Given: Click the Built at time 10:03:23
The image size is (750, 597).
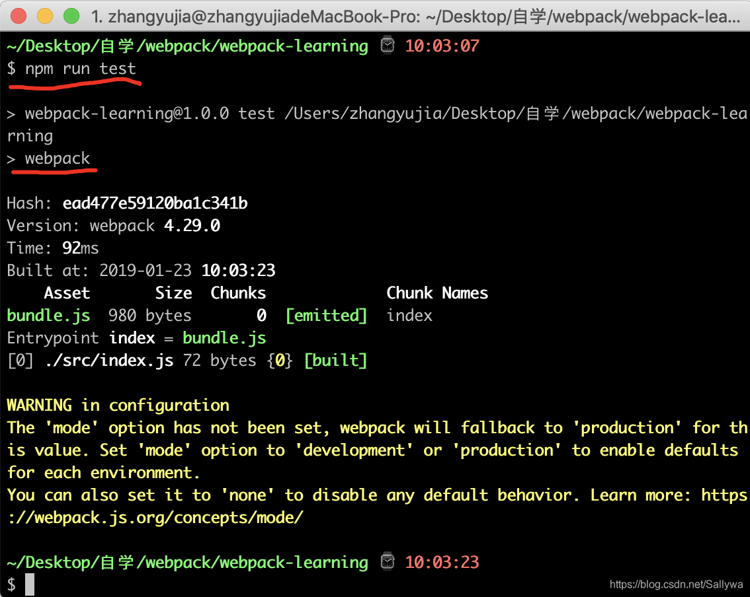Looking at the screenshot, I should point(238,270).
